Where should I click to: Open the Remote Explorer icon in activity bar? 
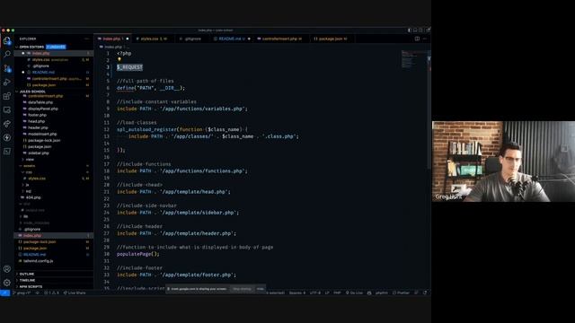pos(7,109)
